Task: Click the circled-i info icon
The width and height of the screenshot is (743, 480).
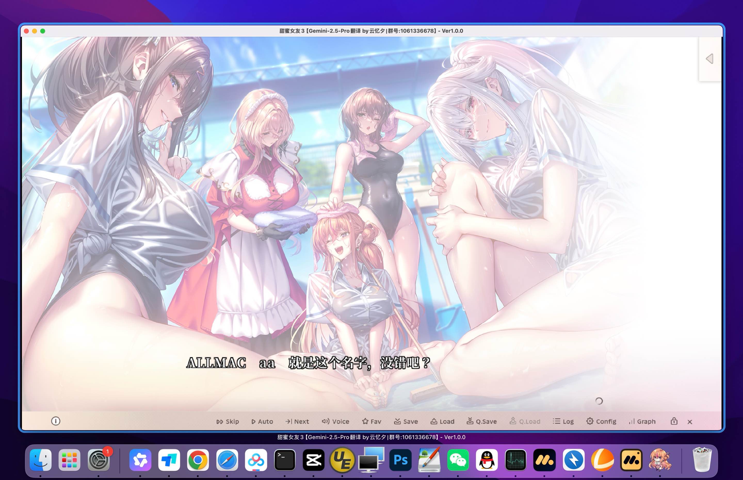Action: click(56, 421)
